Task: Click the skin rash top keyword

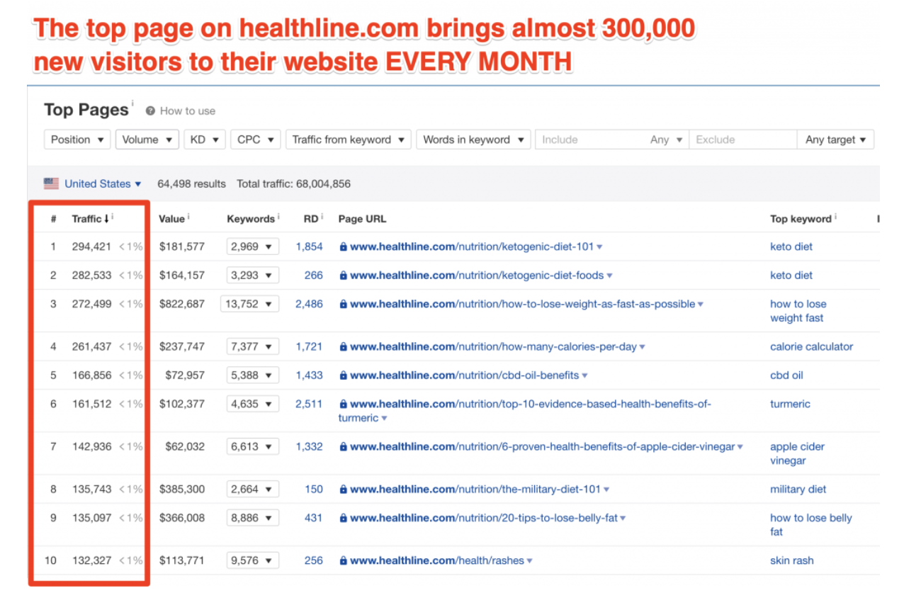Action: pyautogui.click(x=791, y=560)
